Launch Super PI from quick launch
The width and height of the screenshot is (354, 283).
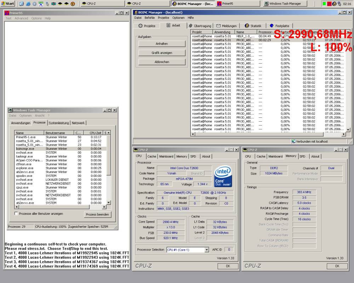coord(41,4)
